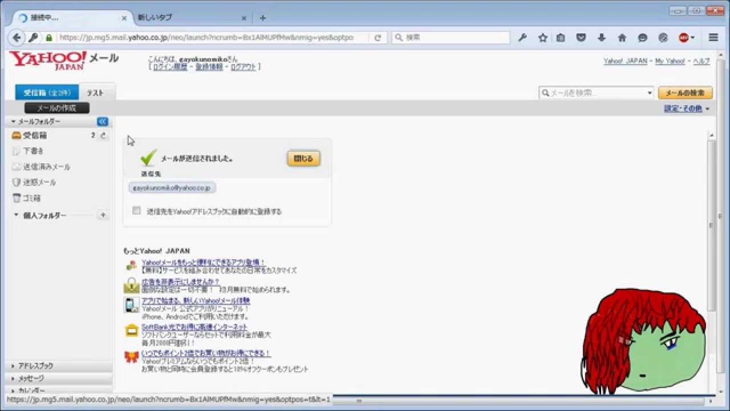Open the 登録情報 link
730x411 pixels.
point(208,67)
